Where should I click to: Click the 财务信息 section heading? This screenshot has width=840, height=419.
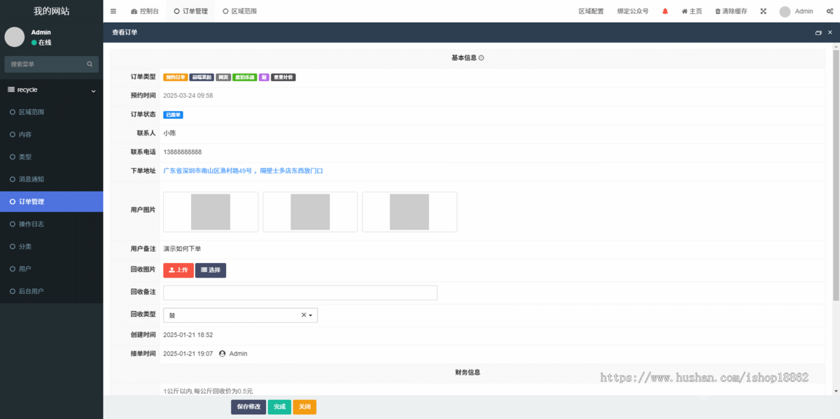pos(468,373)
